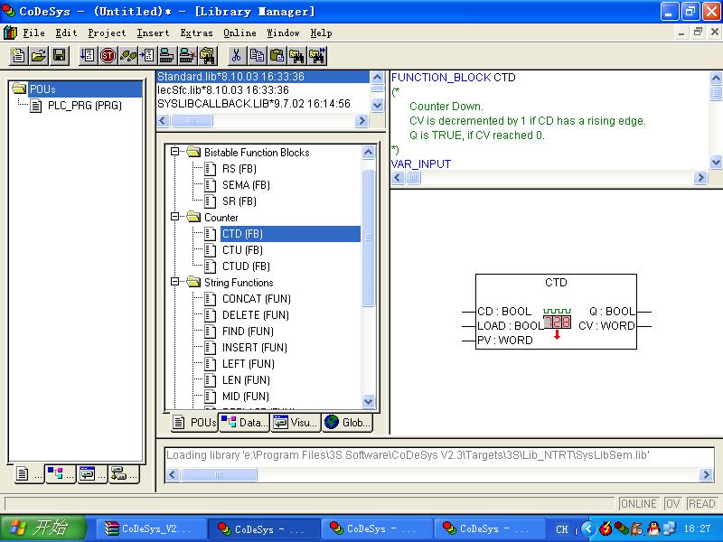Click declaration pane scroll-right arrow
The image size is (723, 542).
coord(700,177)
